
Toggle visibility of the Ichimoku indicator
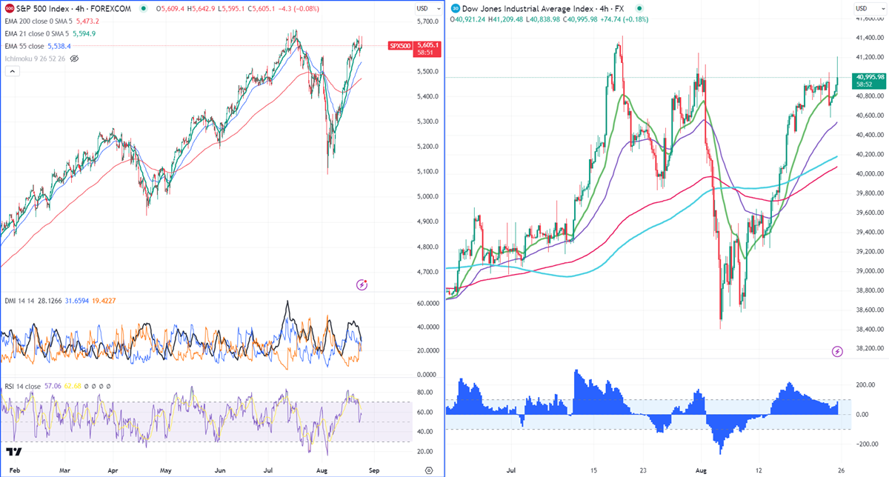(x=74, y=58)
